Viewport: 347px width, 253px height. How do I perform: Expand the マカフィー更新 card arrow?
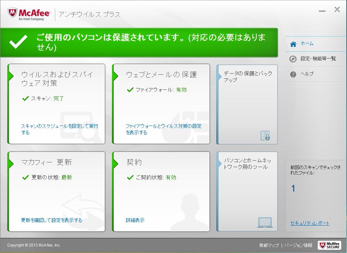[x=11, y=163]
